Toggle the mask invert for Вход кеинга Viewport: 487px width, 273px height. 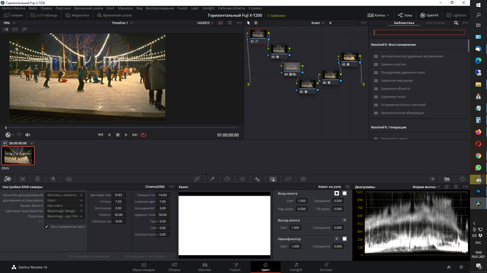click(x=344, y=193)
